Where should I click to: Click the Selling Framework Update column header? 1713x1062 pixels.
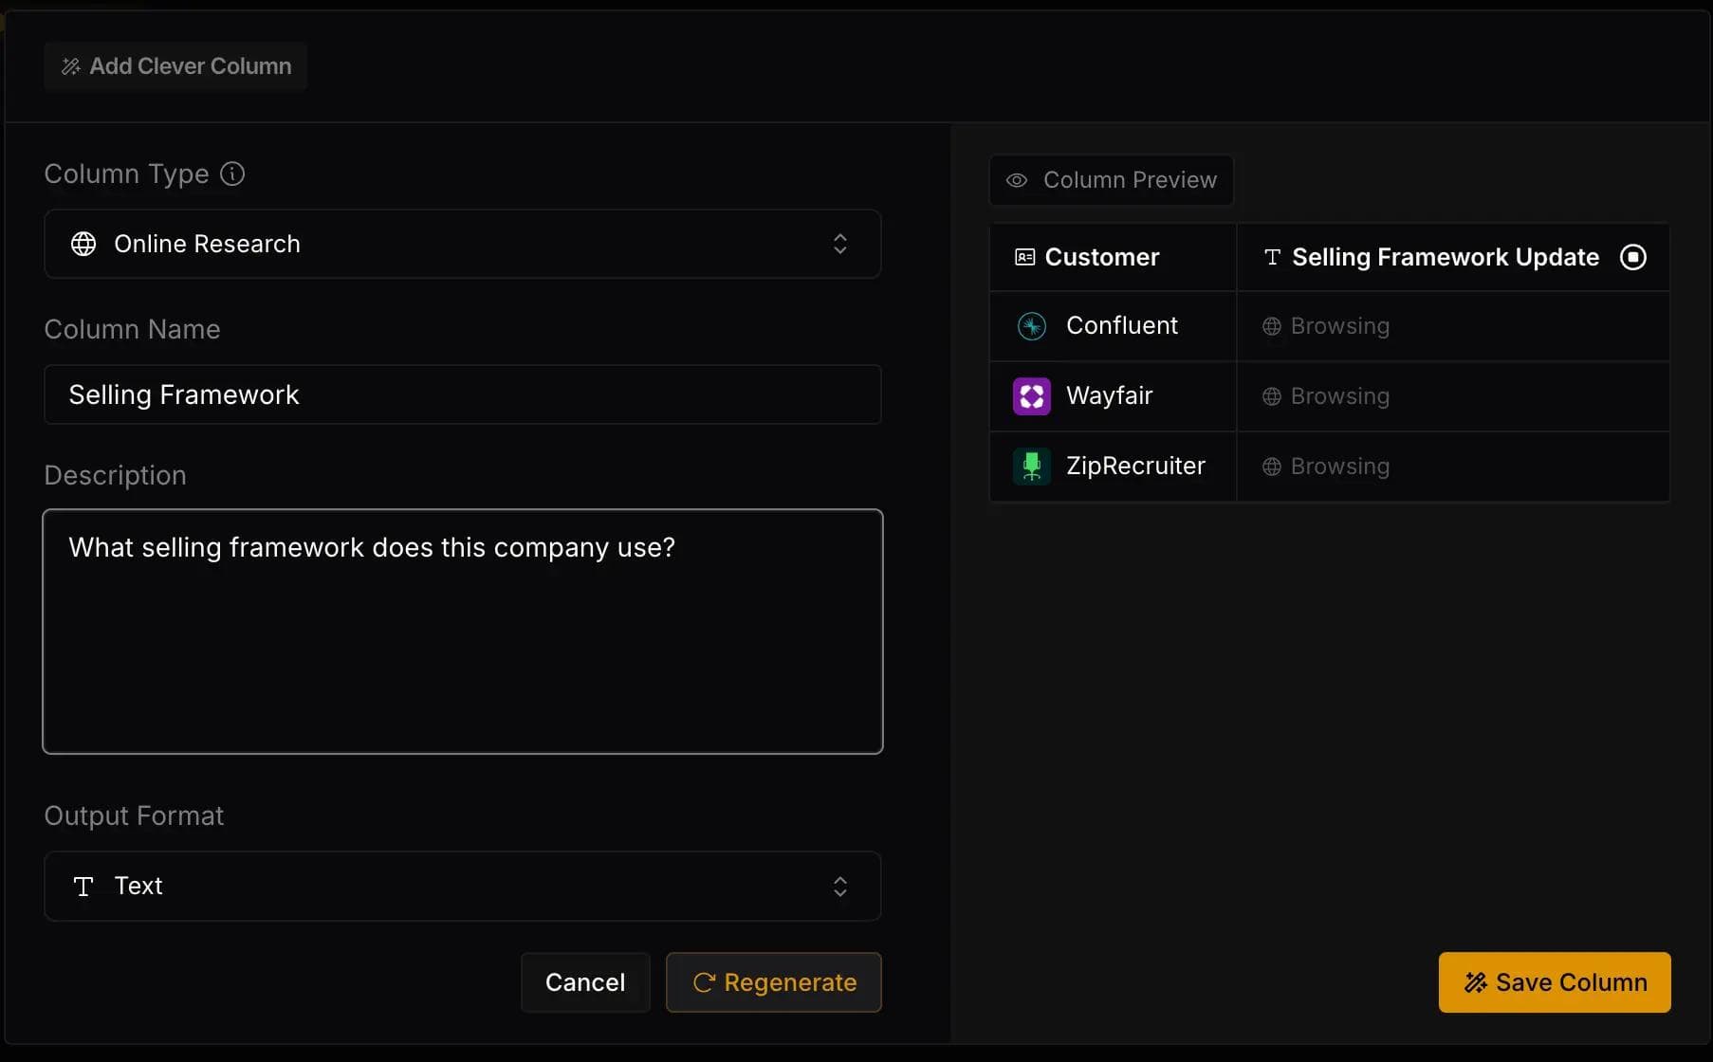(1444, 257)
